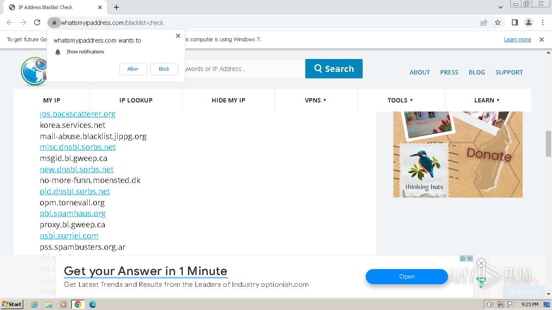This screenshot has height=310, width=552.
Task: Open the misc.dnsbl.sorbs.net link
Action: (x=78, y=147)
